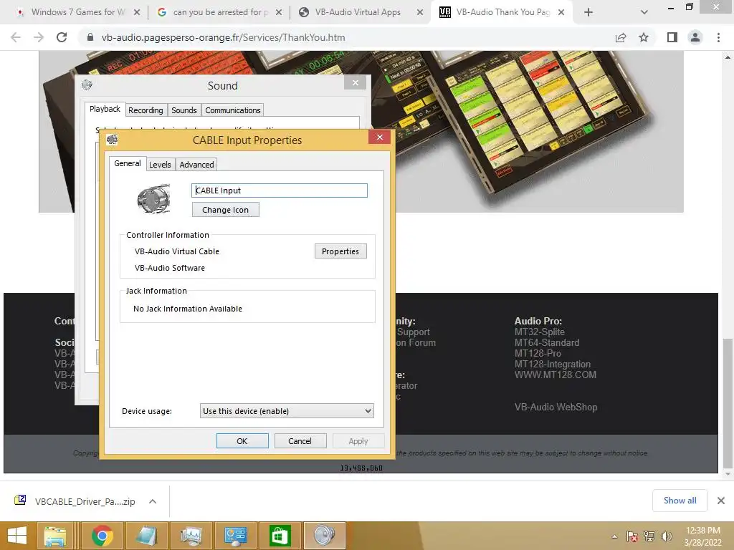Screen dimensions: 734x550
Task: Click page scrollbar down arrow
Action: [728, 474]
